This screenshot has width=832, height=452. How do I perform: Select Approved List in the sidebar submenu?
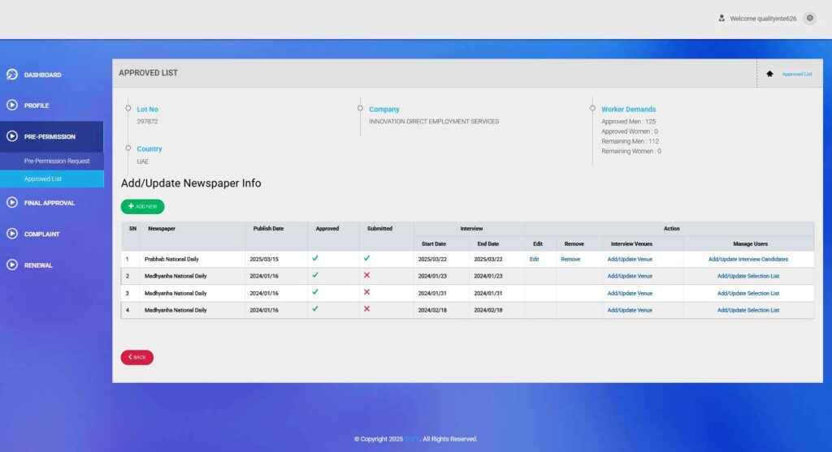[43, 179]
